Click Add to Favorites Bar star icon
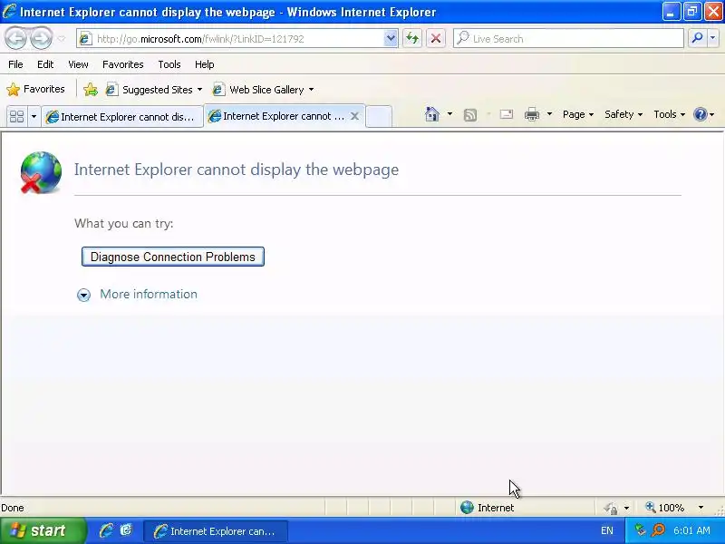725x544 pixels. pos(91,89)
